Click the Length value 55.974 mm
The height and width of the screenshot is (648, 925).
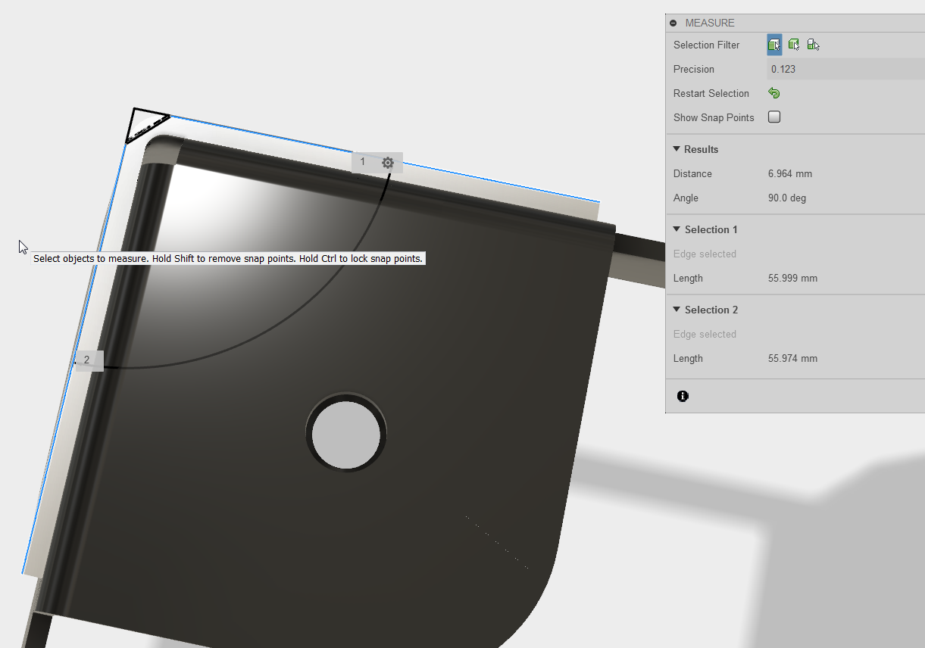click(792, 358)
